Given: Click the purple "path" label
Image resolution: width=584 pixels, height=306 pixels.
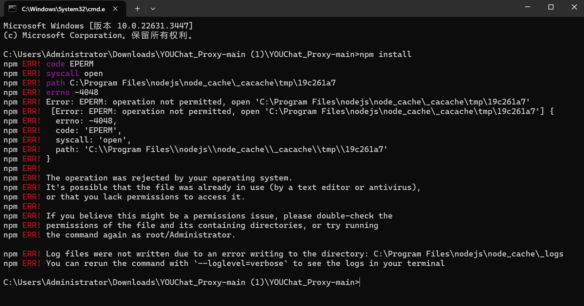Looking at the screenshot, I should tap(55, 83).
